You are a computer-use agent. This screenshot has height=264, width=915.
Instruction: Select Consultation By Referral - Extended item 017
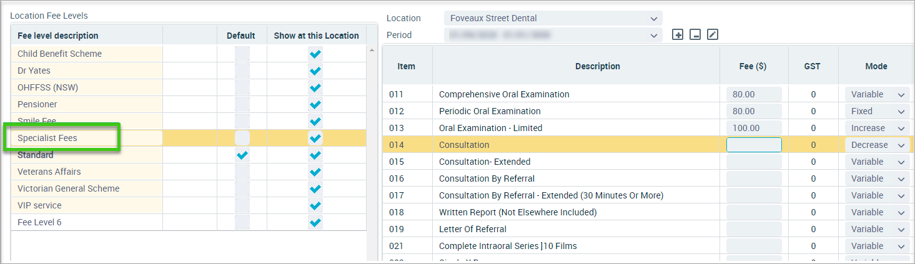tap(648, 195)
